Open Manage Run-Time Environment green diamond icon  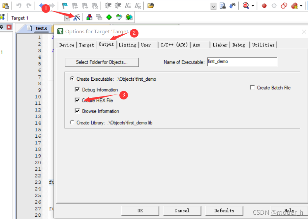tap(109, 17)
